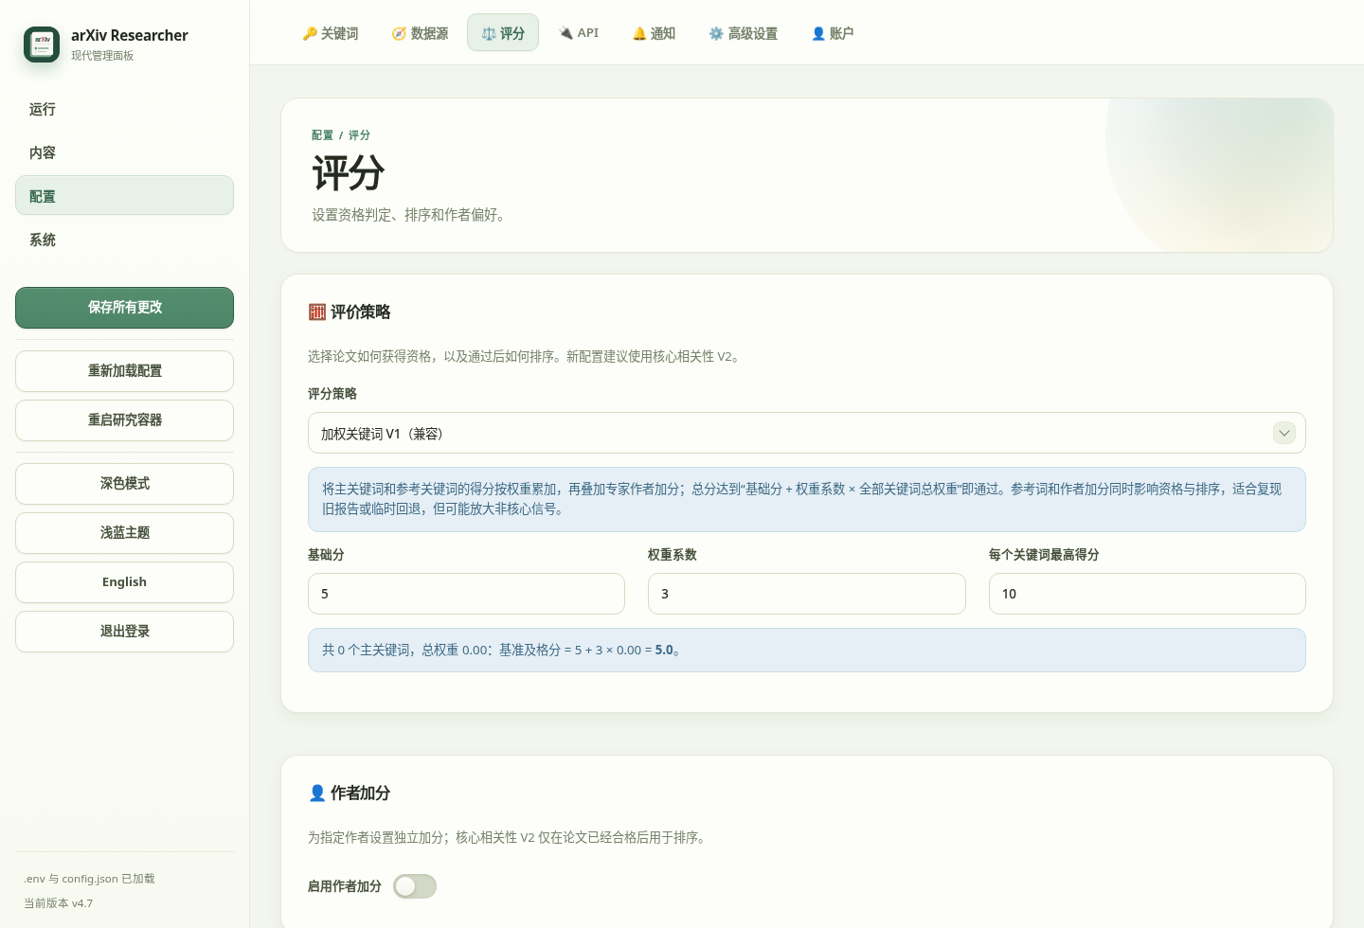Viewport: 1364px width, 928px height.
Task: Click the 当前版本 v4.7 text
Action: [59, 903]
